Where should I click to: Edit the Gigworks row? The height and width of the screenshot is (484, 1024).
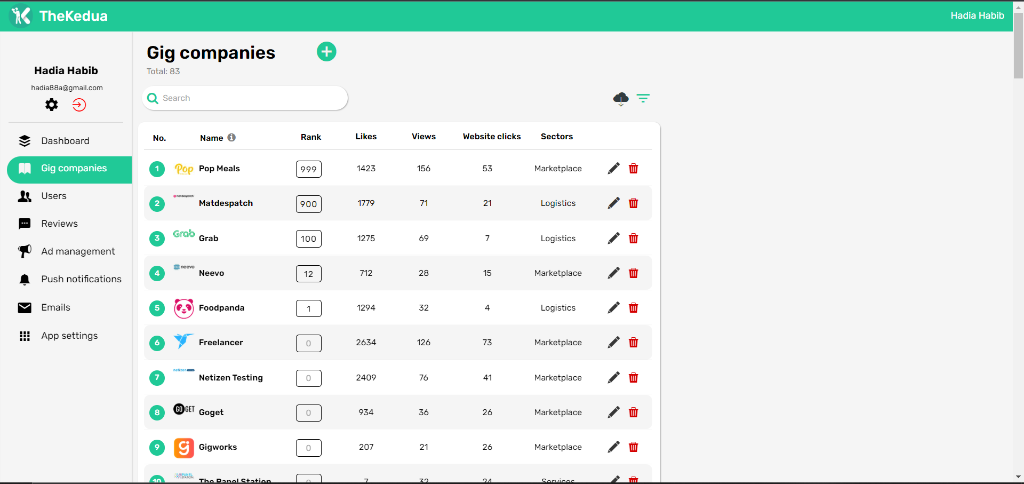614,447
